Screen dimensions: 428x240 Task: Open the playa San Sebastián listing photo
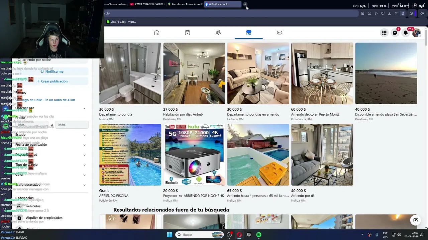point(386,73)
